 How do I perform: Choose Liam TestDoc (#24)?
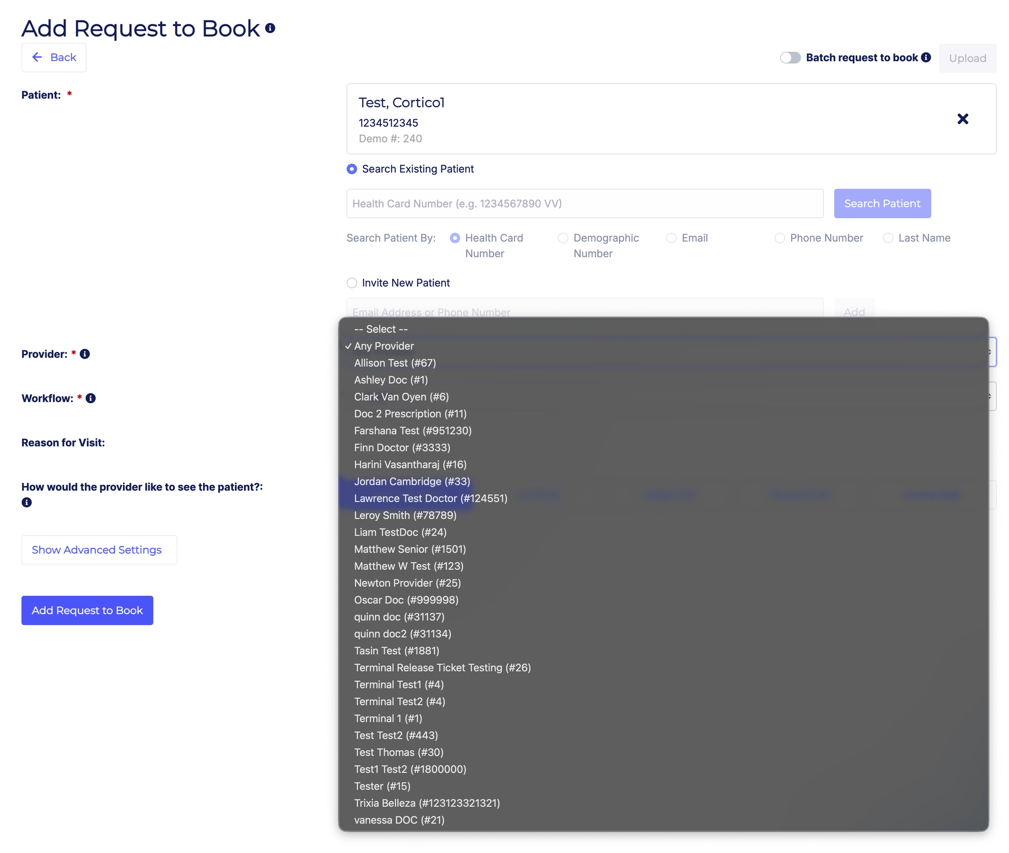(x=663, y=532)
